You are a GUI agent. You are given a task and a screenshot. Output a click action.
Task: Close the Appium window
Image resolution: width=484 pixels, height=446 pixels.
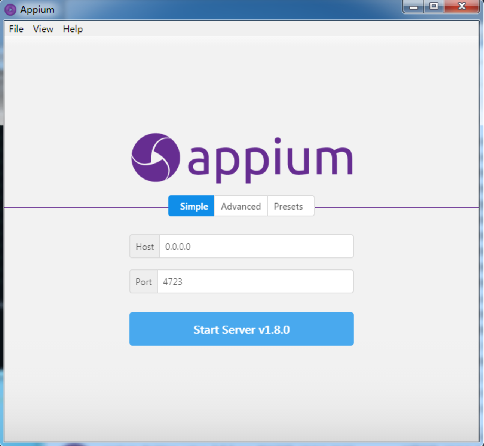tap(462, 6)
